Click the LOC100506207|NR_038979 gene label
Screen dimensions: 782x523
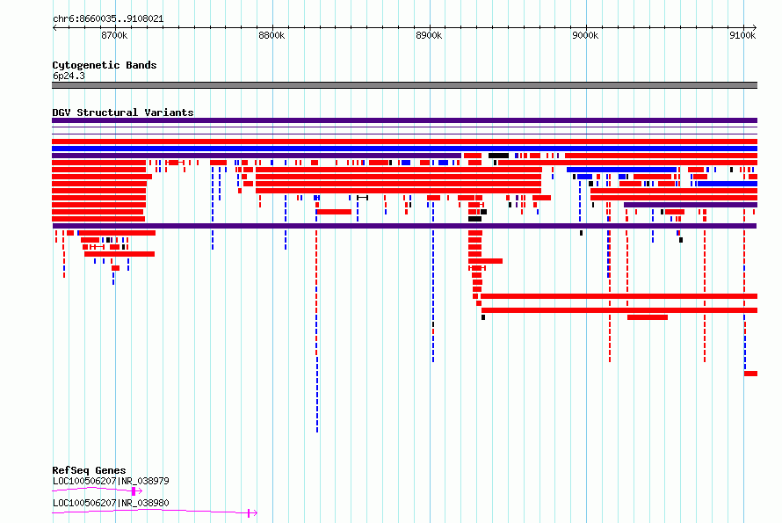pos(111,481)
